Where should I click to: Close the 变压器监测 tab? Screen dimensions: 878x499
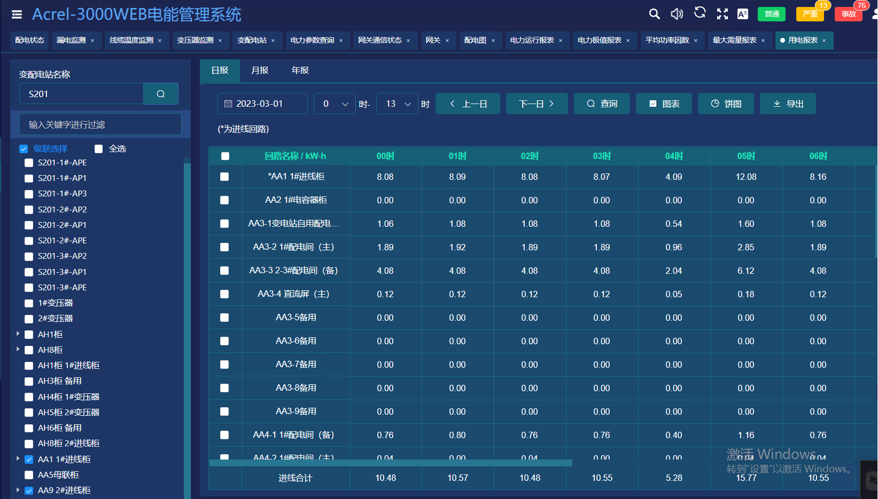[x=220, y=41]
